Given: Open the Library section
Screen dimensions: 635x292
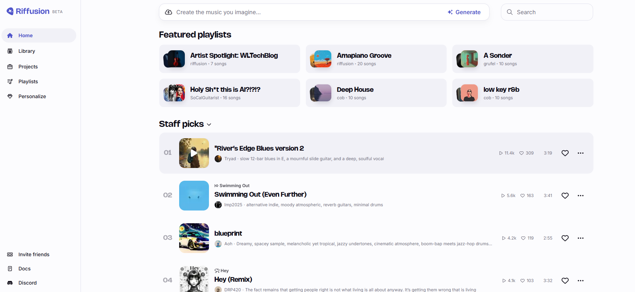Looking at the screenshot, I should [39, 51].
